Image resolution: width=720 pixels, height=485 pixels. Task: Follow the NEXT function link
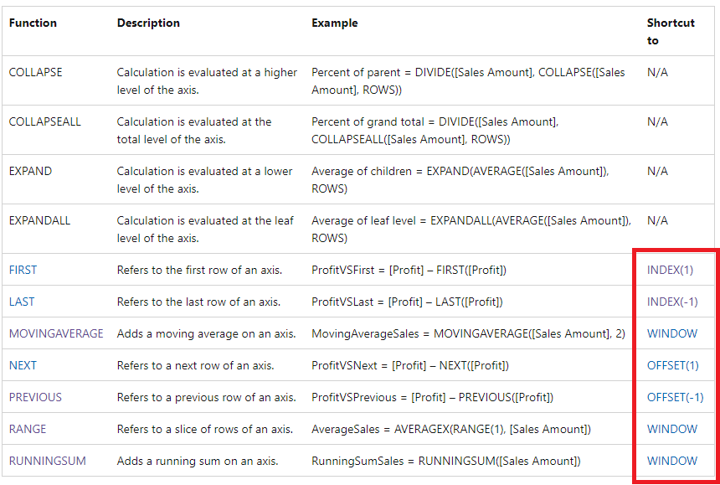point(23,365)
